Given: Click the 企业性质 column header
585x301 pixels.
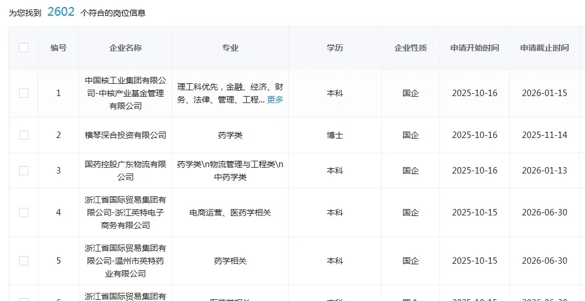Looking at the screenshot, I should [410, 48].
